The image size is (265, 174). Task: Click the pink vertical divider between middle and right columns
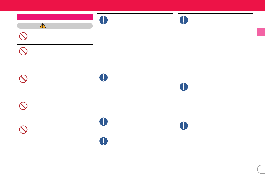(x=175, y=93)
